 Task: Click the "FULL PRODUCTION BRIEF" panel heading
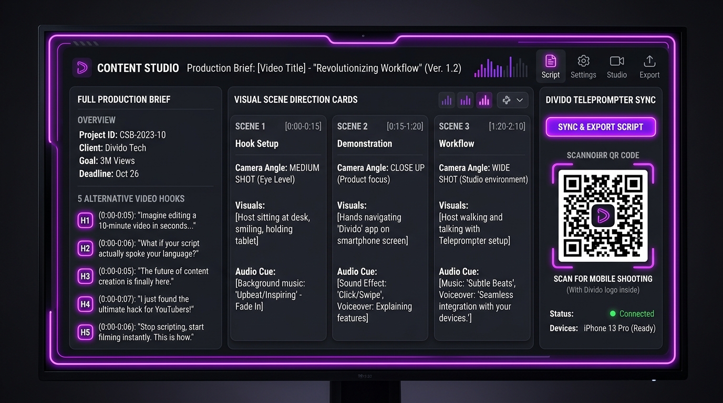(124, 100)
